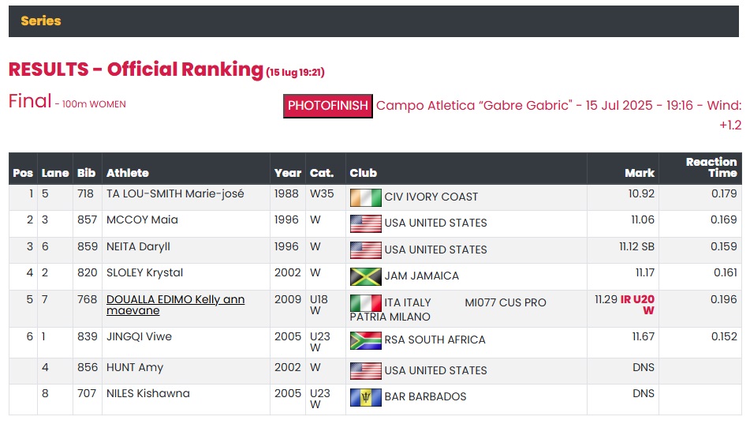
Task: Open DOUALLA EDIMO Kelly ann maevane link
Action: pos(175,305)
